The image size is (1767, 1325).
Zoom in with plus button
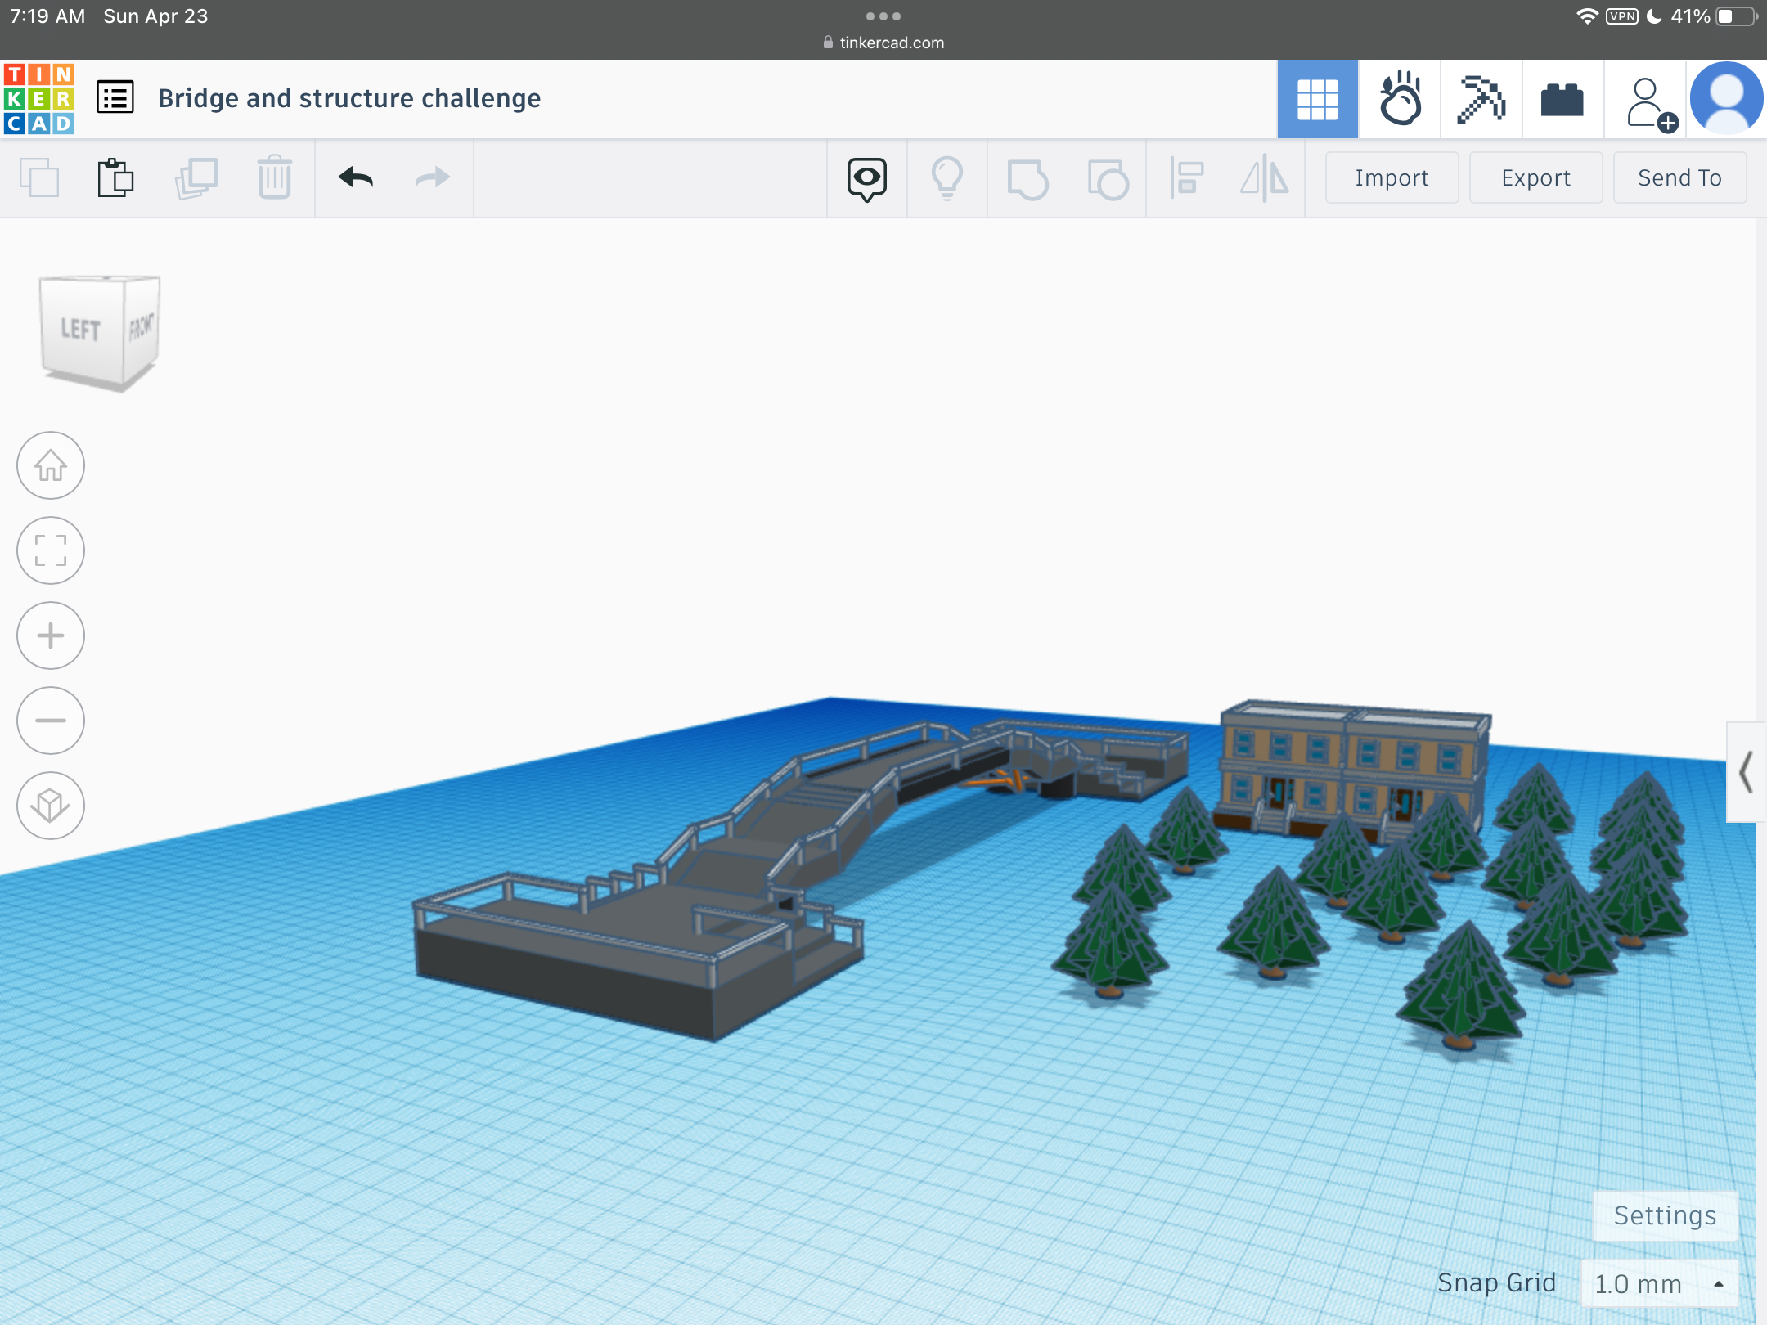(x=51, y=636)
